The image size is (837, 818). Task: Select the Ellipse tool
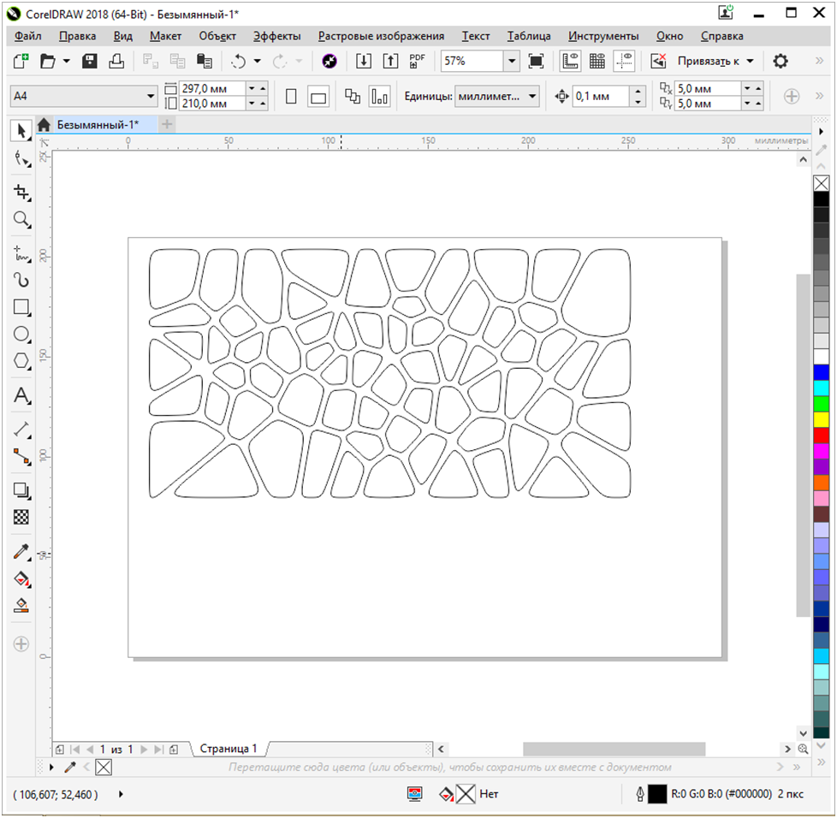(x=21, y=334)
